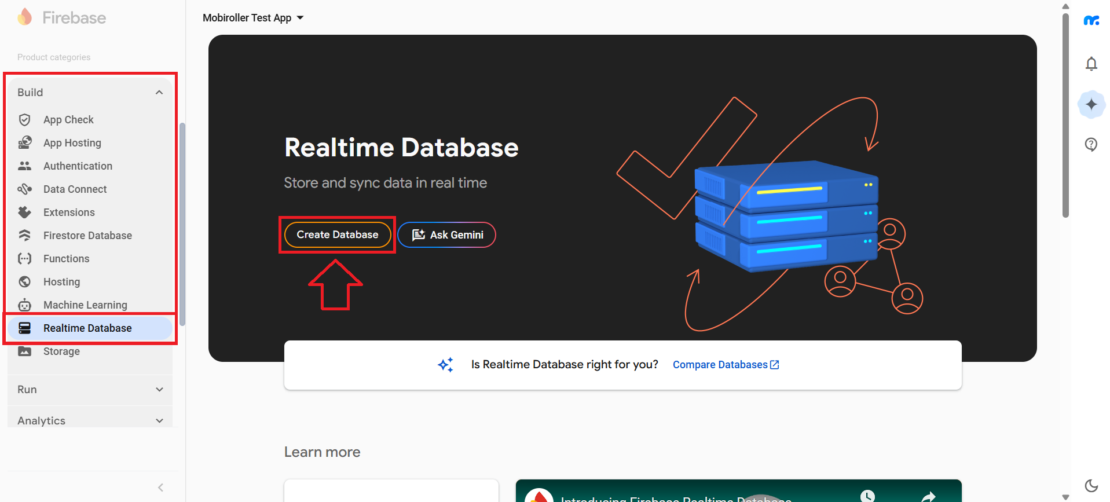The height and width of the screenshot is (502, 1110).
Task: Click the Machine Learning robot icon
Action: point(24,305)
